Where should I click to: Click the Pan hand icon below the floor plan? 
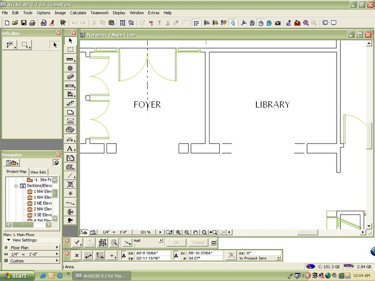(195, 233)
